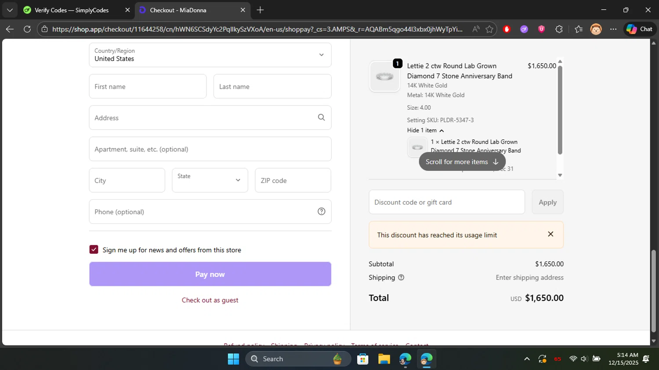Open Microsoft Store from taskbar

pos(362,359)
